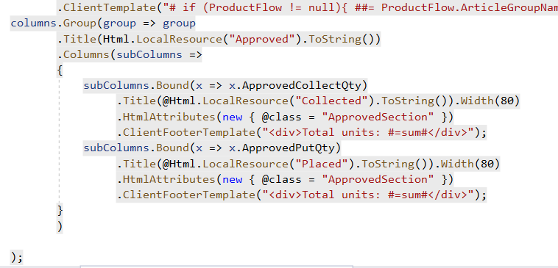Click the second .HtmlAttributes call under ApprovedPutQty
This screenshot has height=268, width=558.
click(166, 179)
